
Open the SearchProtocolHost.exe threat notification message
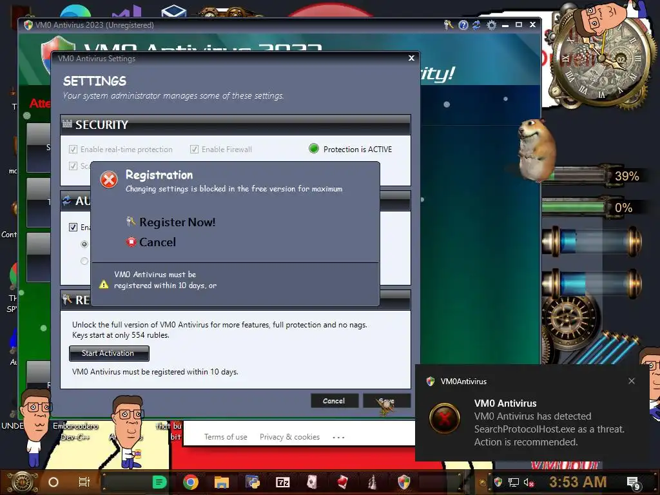(x=549, y=429)
